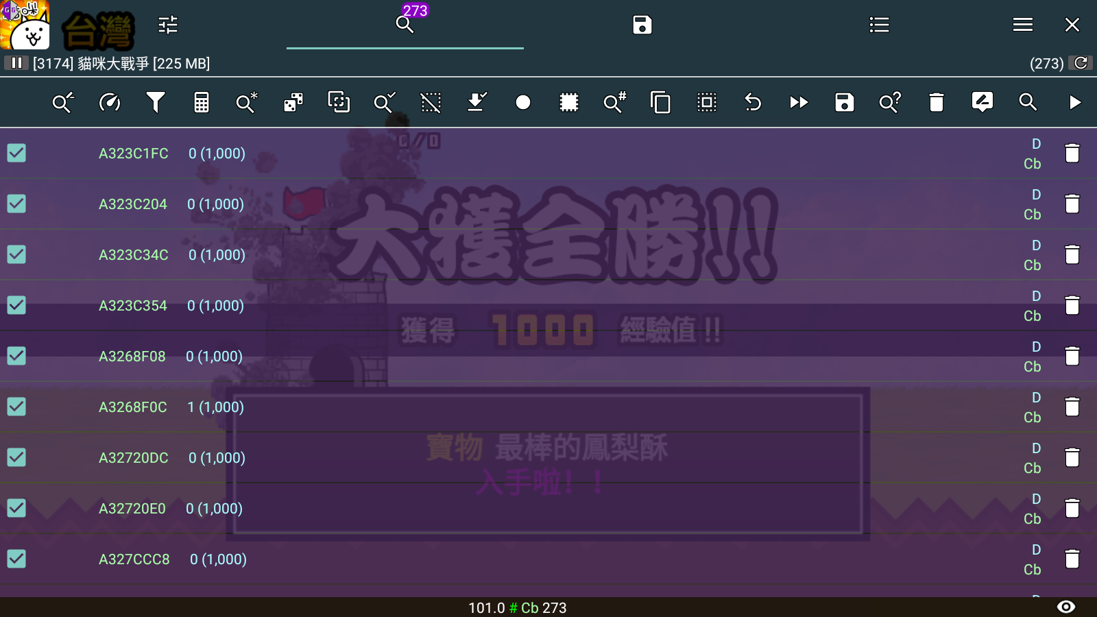Uncheck the row for address A323C34C

coord(16,254)
